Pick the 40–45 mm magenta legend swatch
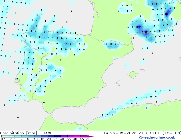This screenshot has height=140, width=181. coord(77,136)
